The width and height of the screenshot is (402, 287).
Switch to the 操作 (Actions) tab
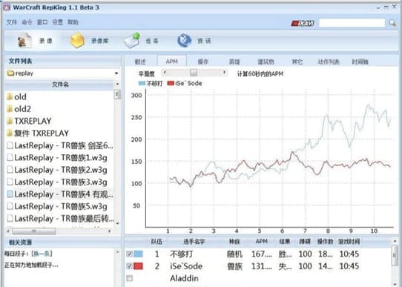203,62
